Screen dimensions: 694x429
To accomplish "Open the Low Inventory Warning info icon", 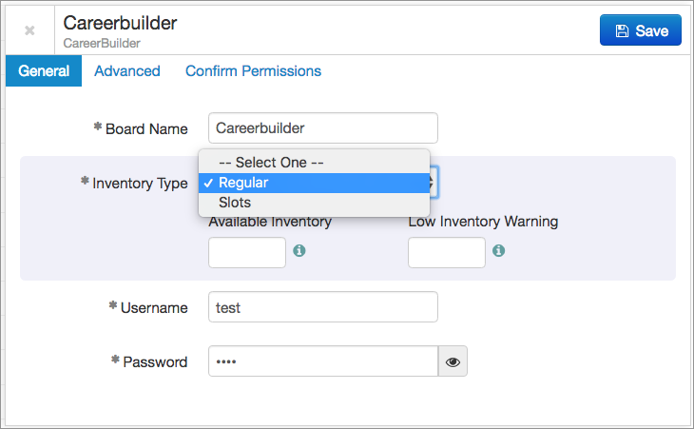I will (499, 252).
